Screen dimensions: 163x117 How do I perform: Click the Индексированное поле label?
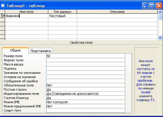[21, 94]
